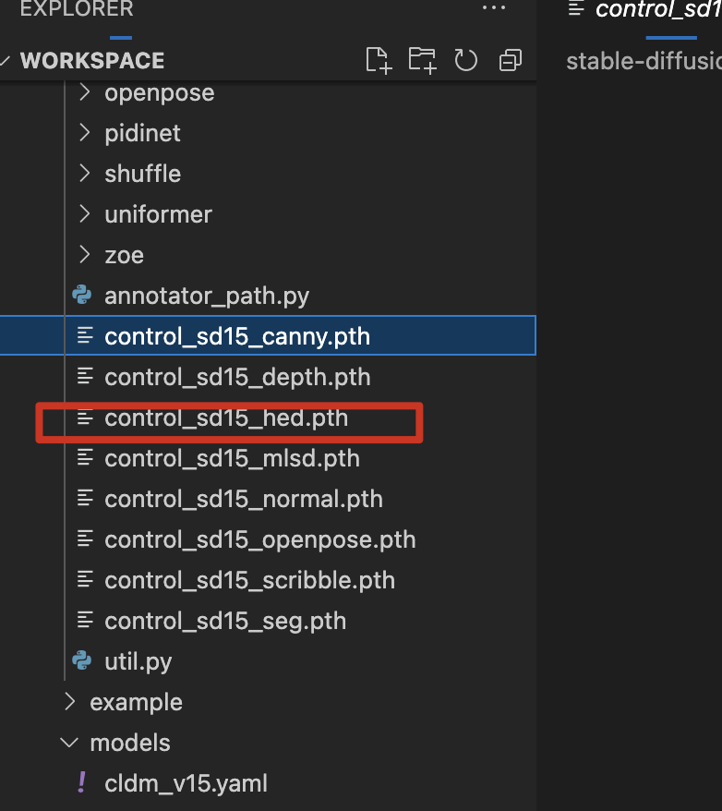Open cldm_v15.yaml in models folder
The height and width of the screenshot is (811, 722).
187,783
